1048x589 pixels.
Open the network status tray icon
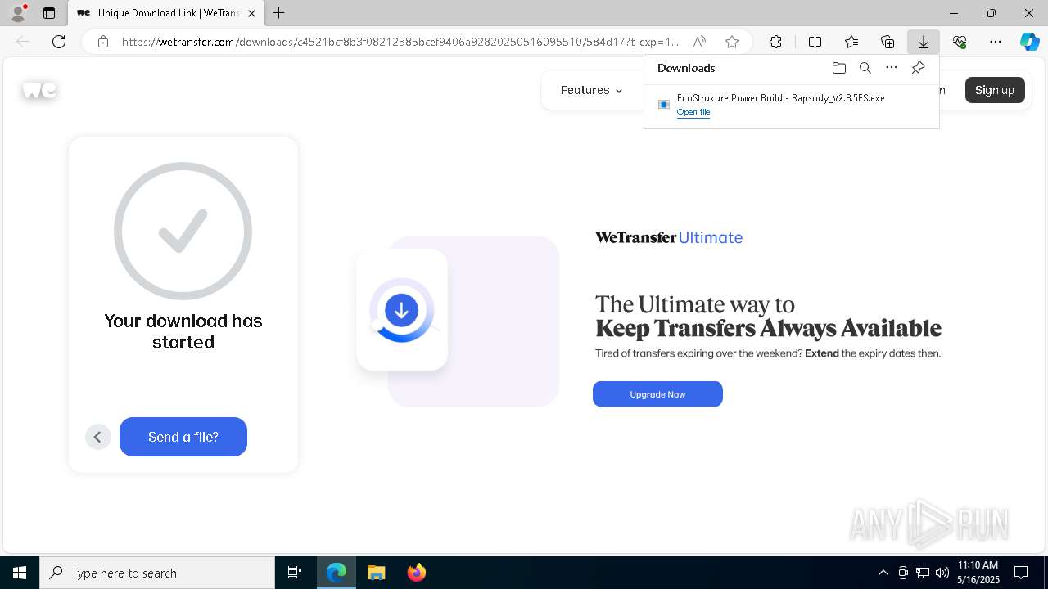click(923, 573)
